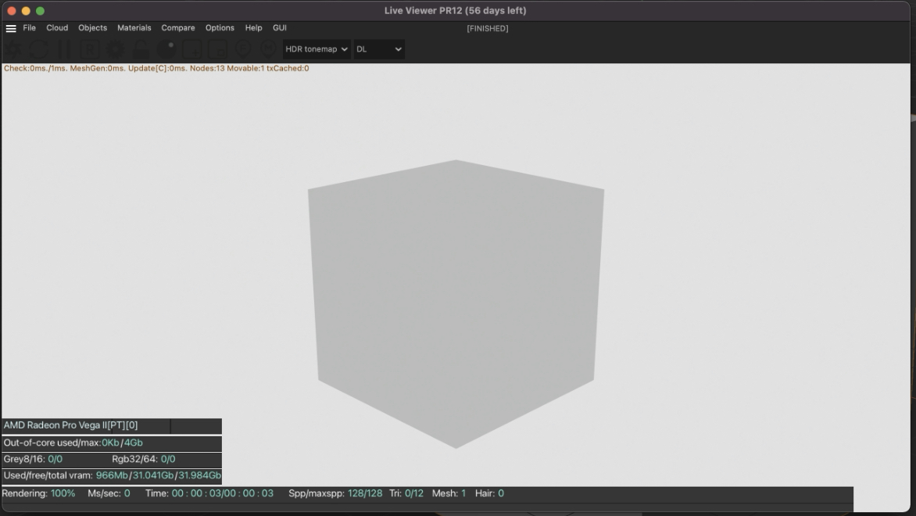916x516 pixels.
Task: Click the circular restart render icon
Action: tap(39, 49)
